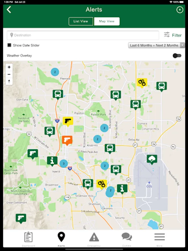Image resolution: width=188 pixels, height=251 pixels.
Task: Select bus alert above Stratmoor Hills
Action: pos(88,184)
